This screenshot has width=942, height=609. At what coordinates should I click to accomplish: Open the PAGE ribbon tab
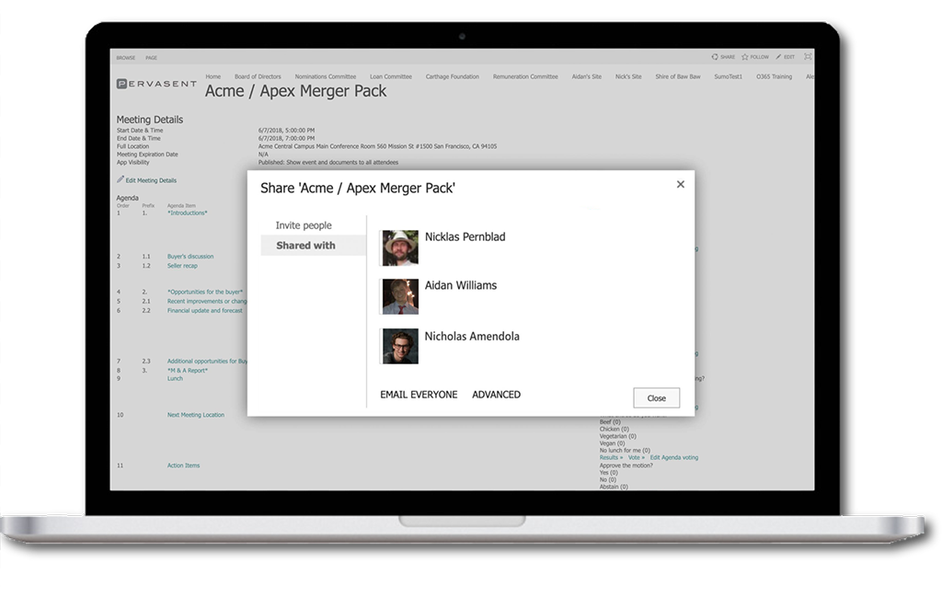(151, 58)
